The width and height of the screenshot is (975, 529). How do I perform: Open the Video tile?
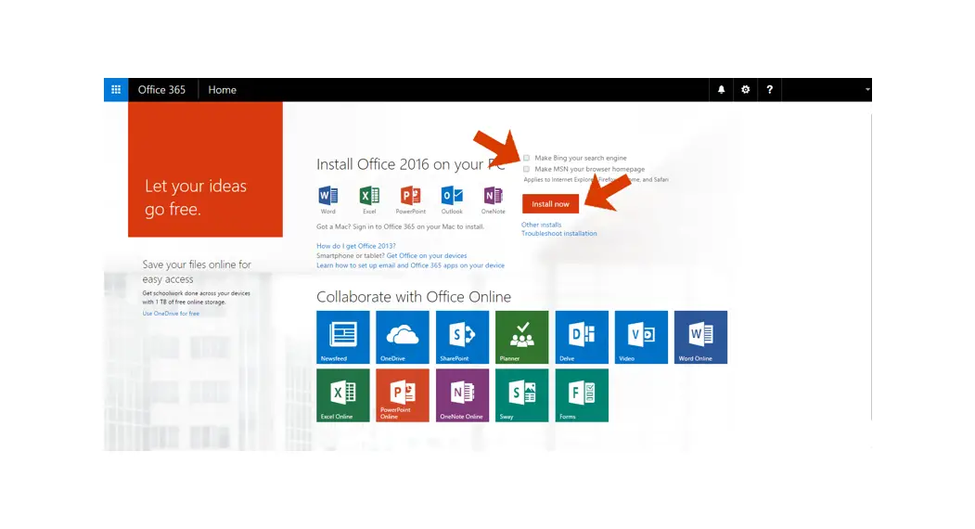click(x=641, y=337)
